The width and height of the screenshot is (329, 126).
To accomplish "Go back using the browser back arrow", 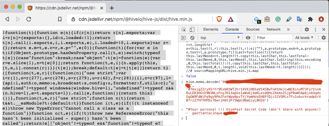I will 7,19.
